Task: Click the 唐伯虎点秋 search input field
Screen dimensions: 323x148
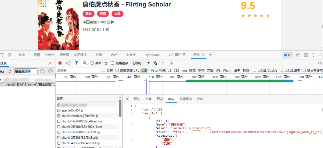Action: (x=26, y=71)
